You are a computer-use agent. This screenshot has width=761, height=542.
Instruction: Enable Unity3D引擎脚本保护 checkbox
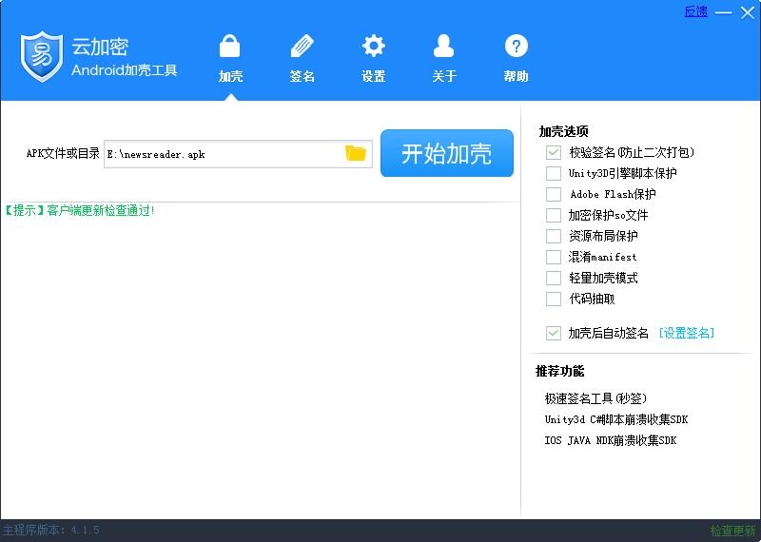pyautogui.click(x=554, y=173)
